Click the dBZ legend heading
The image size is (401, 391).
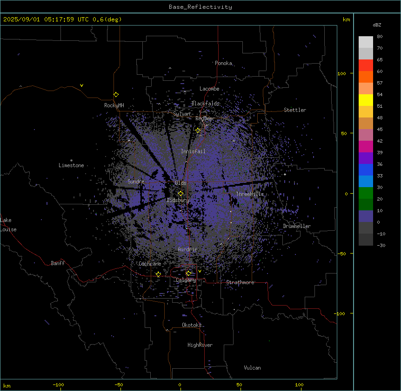coord(377,25)
